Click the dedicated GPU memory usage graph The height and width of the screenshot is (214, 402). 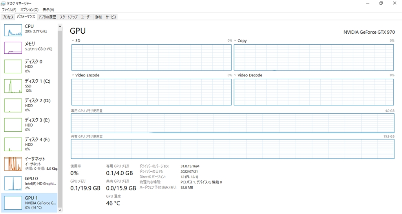[232, 123]
